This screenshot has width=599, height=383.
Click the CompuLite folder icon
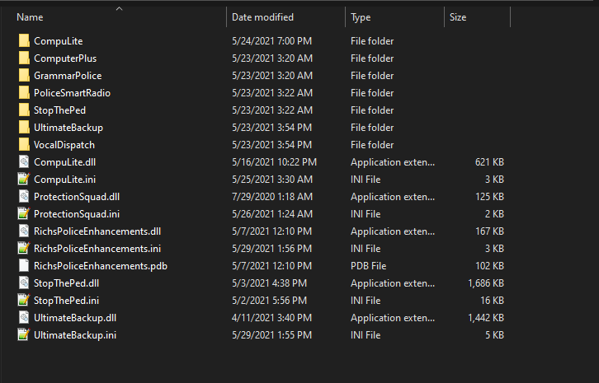click(24, 41)
